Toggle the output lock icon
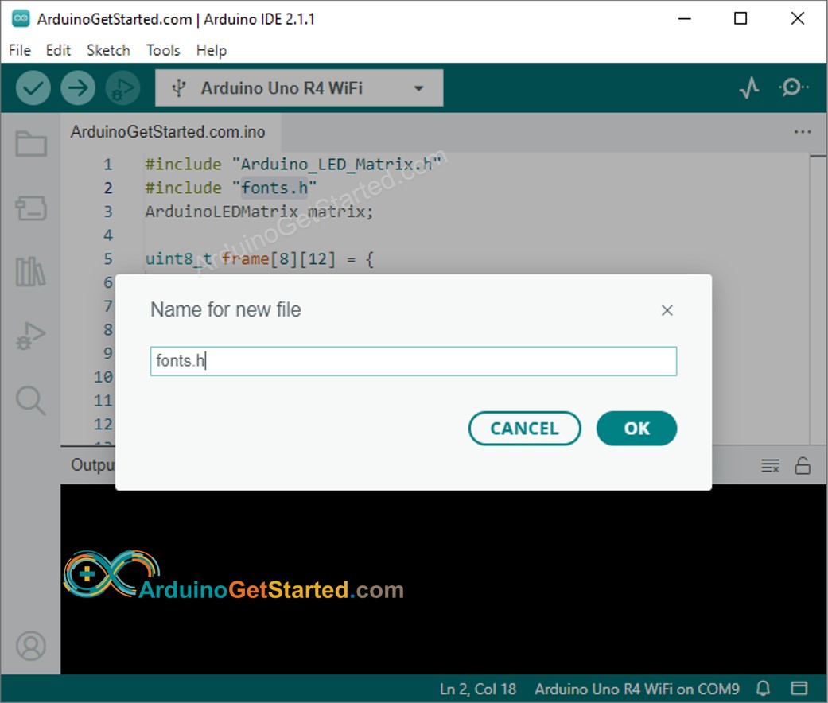 803,466
